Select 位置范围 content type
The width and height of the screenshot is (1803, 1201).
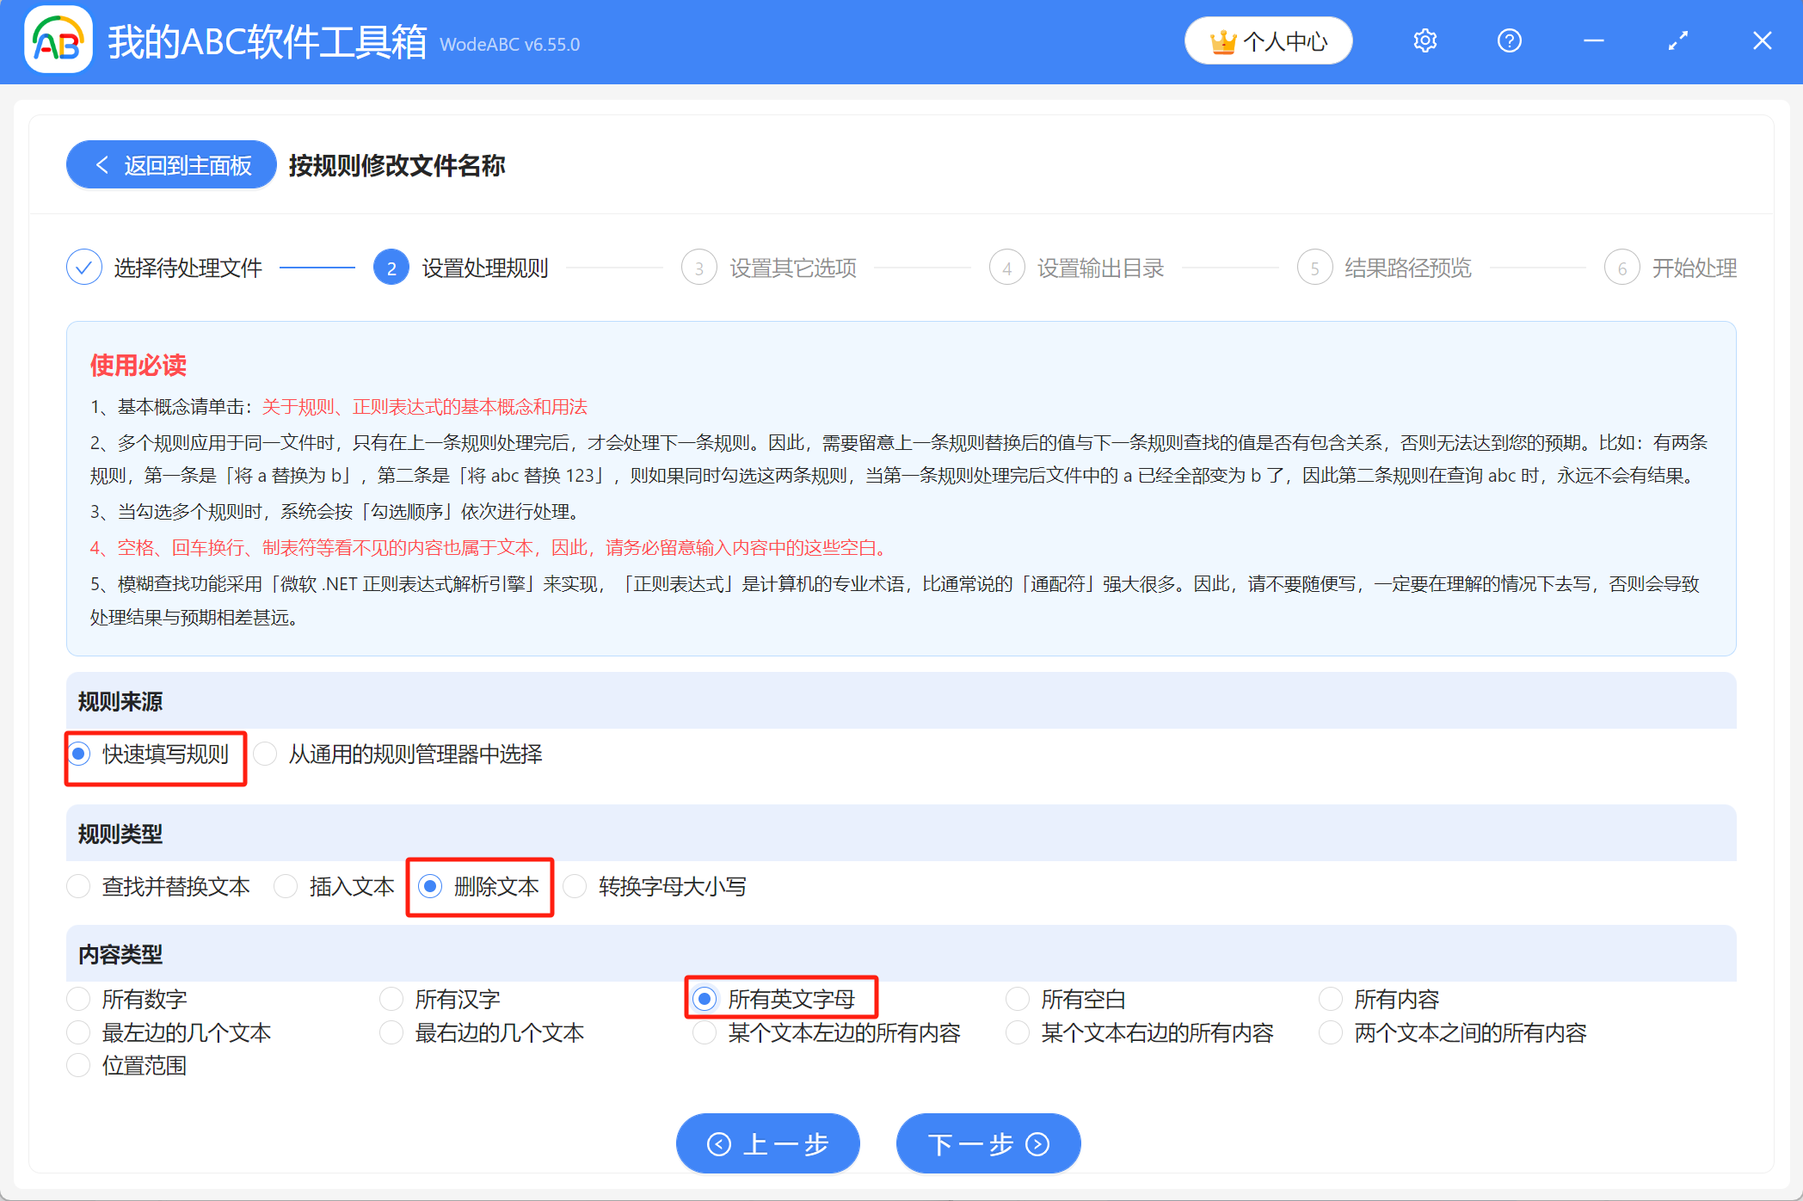[78, 1065]
